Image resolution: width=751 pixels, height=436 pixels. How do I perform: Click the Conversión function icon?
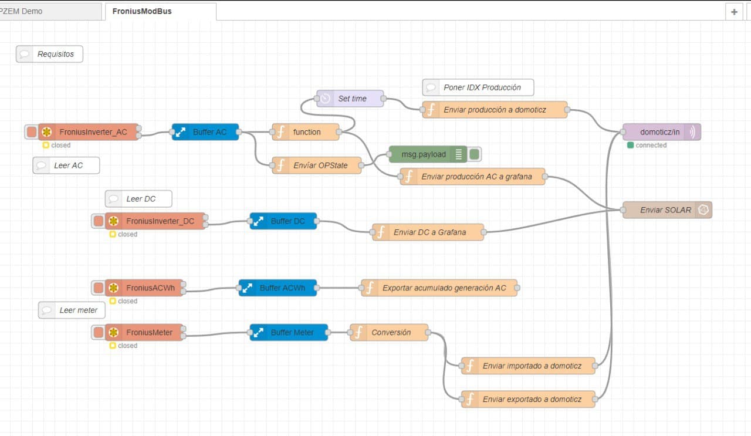click(x=358, y=333)
